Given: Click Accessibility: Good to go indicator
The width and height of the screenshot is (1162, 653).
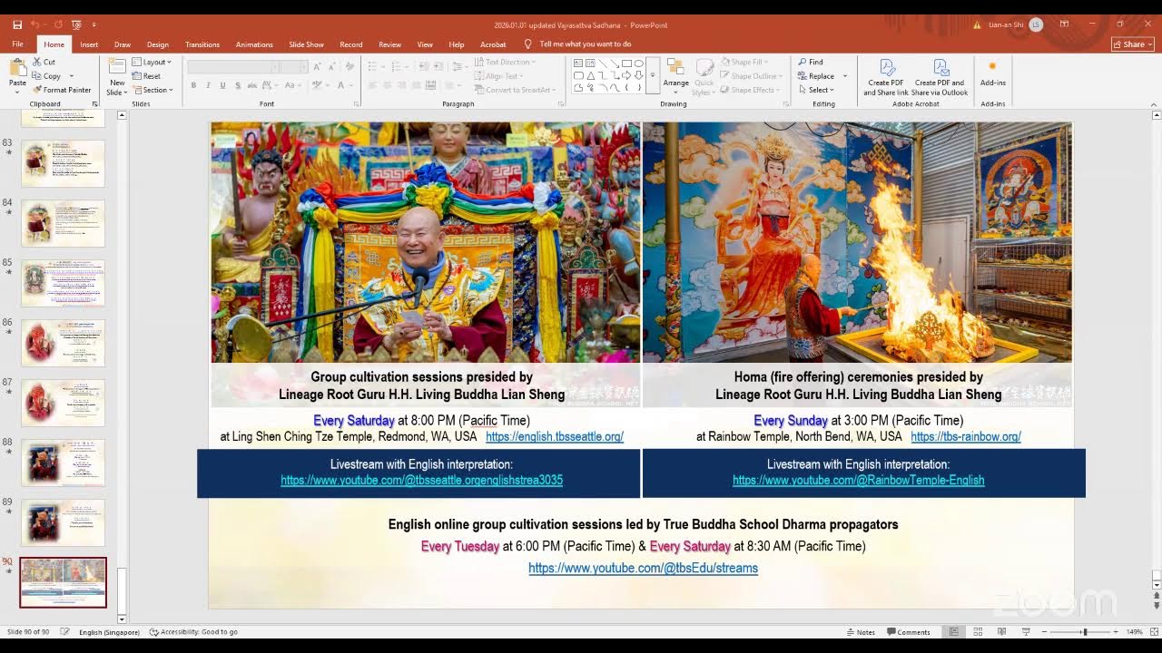Looking at the screenshot, I should coord(193,632).
